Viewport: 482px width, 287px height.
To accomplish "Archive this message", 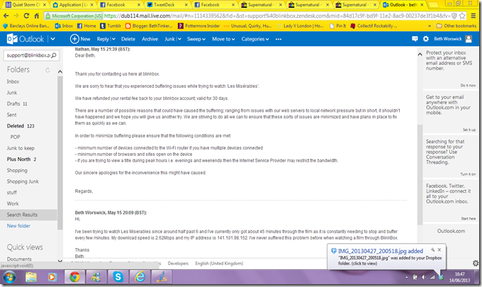I will 150,39.
